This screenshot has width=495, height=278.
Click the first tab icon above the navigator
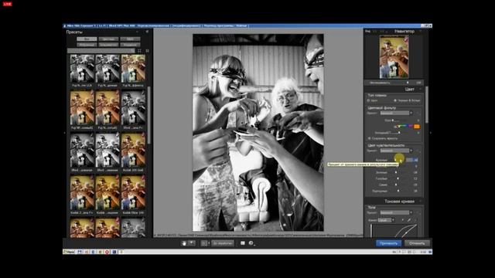coord(368,31)
